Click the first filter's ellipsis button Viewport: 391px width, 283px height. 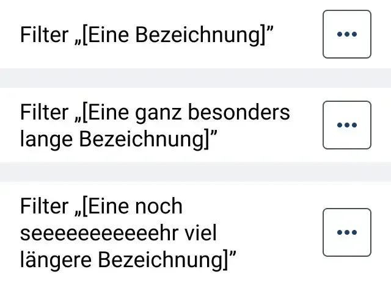click(x=347, y=34)
